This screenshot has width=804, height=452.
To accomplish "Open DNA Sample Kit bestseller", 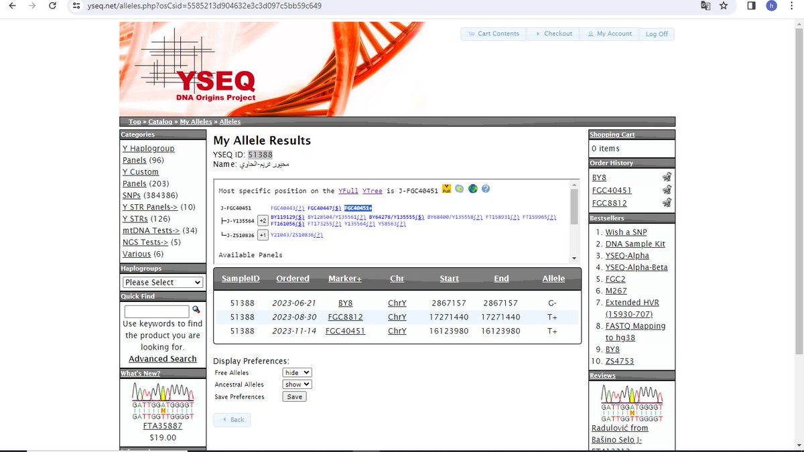I will pyautogui.click(x=635, y=244).
